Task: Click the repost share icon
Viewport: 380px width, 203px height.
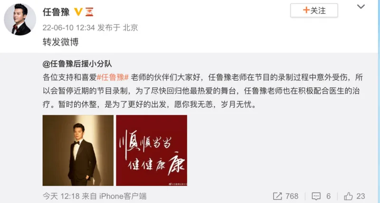Action: click(277, 196)
